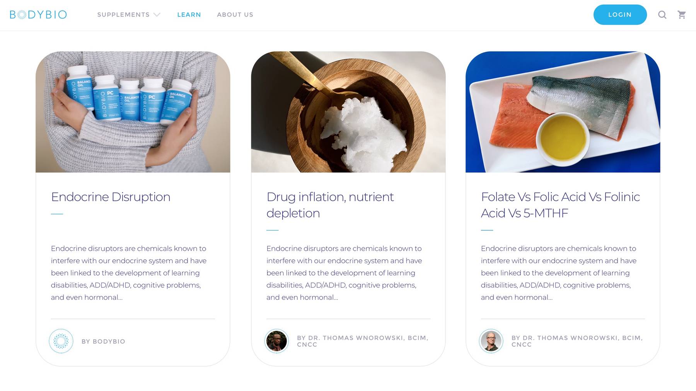
Task: Click author avatar on Folate card
Action: (x=491, y=341)
